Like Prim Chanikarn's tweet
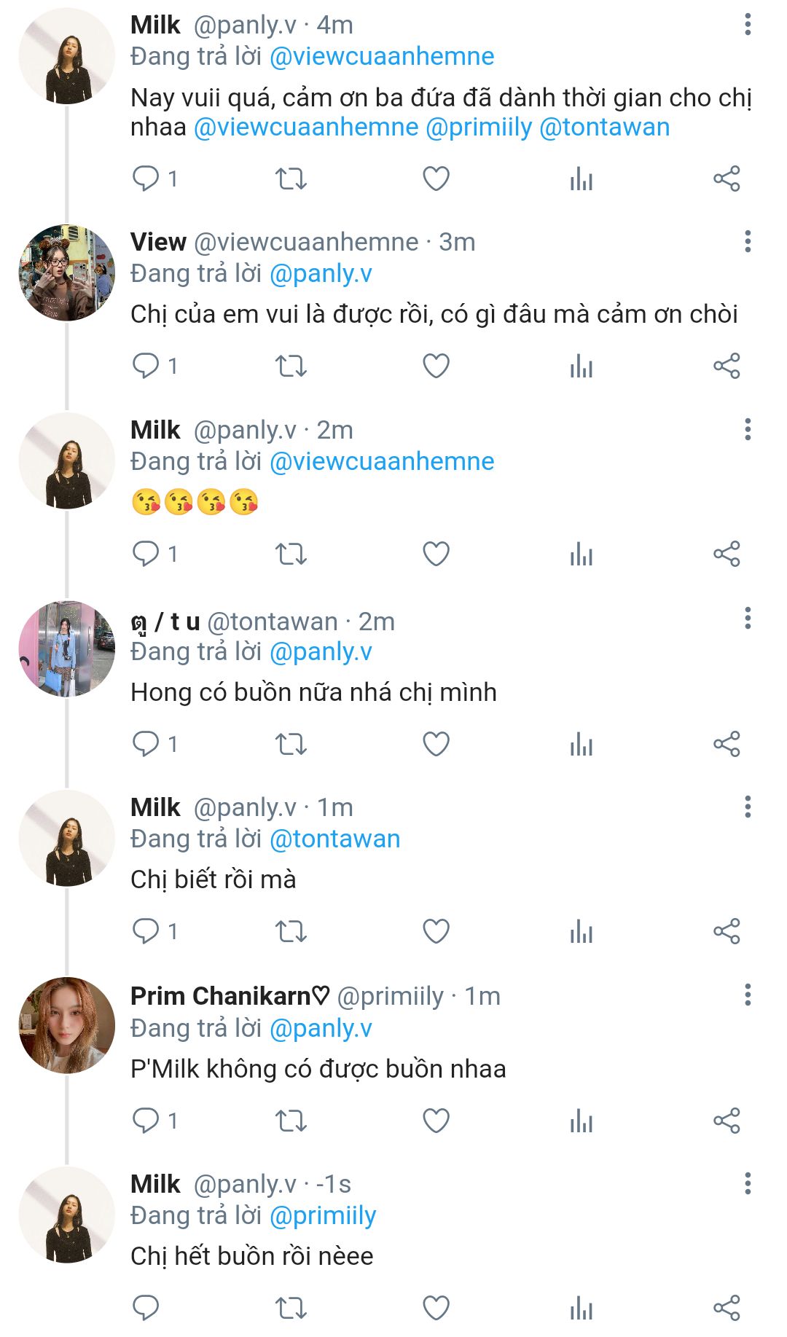Screen dimensions: 787x1337 [x=436, y=1121]
